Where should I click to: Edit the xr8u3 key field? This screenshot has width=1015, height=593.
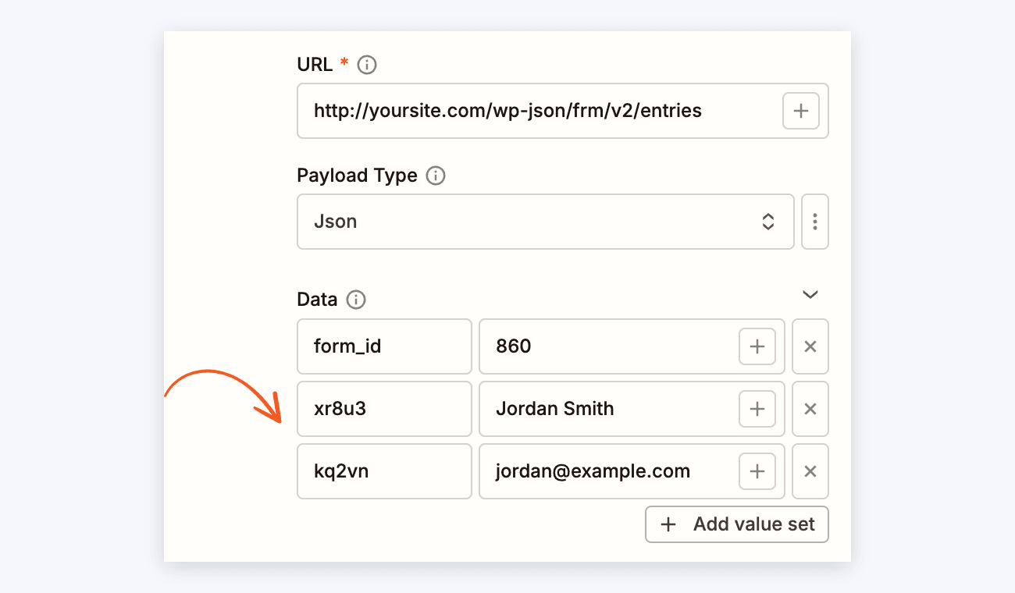(x=385, y=409)
